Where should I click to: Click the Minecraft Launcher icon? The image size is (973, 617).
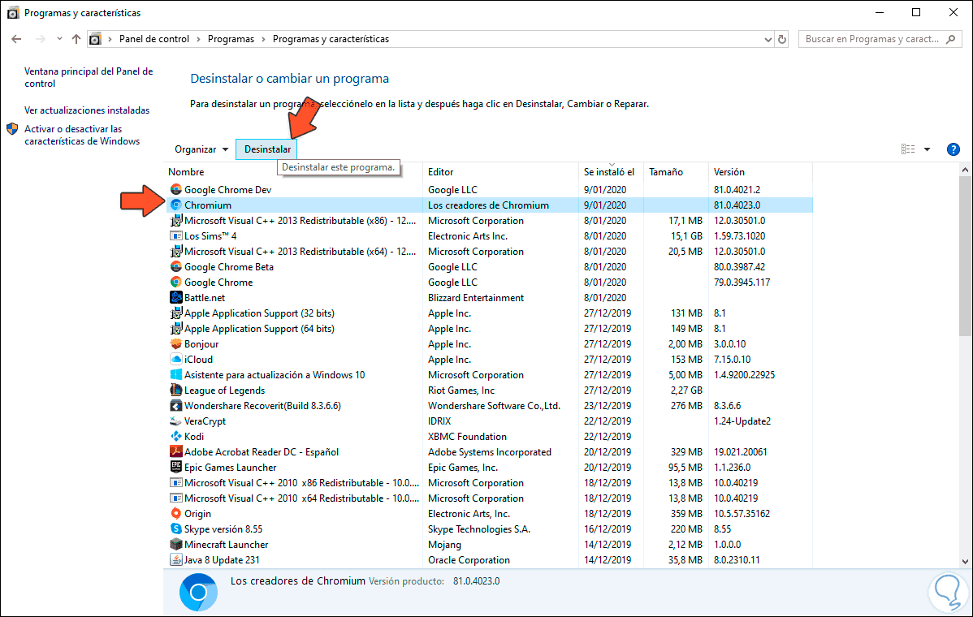point(176,545)
